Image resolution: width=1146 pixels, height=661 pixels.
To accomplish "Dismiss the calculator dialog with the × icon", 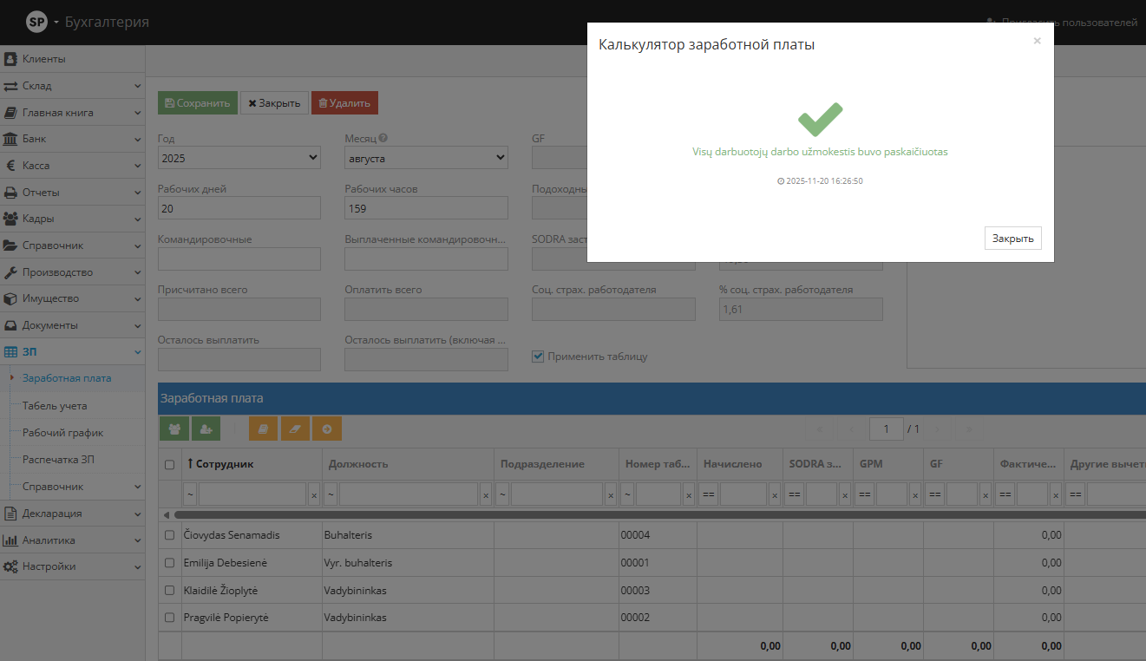I will tap(1037, 41).
